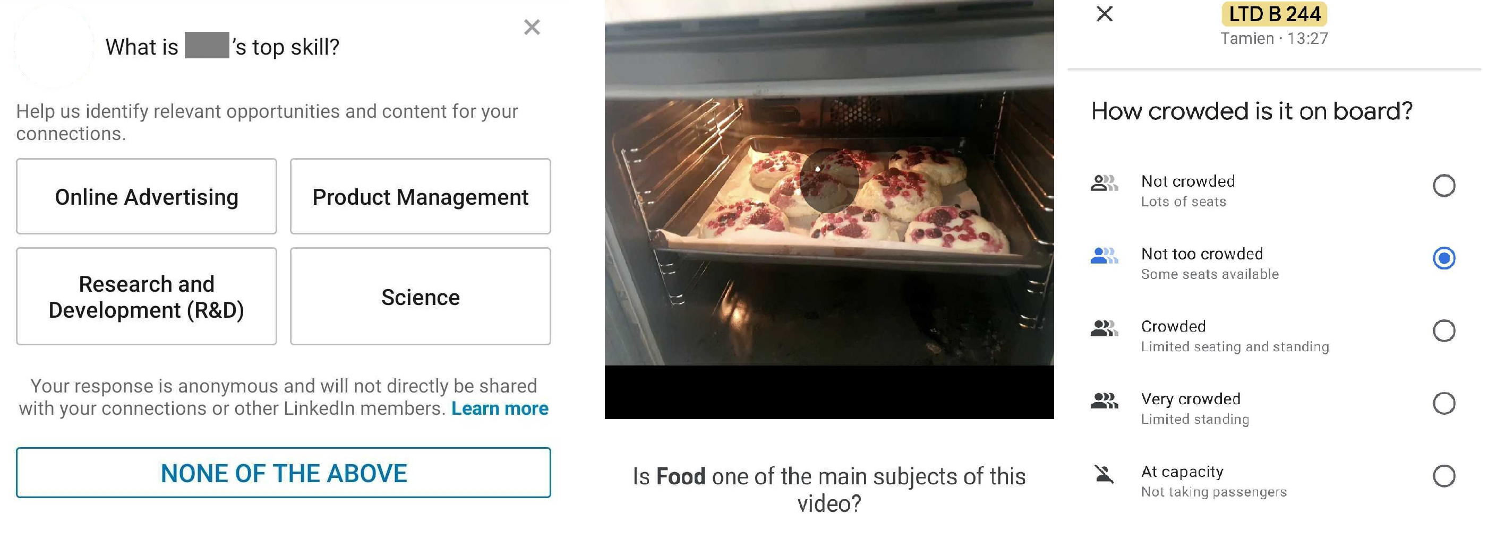
Task: Pick Research and Development (R&D) option
Action: [147, 297]
